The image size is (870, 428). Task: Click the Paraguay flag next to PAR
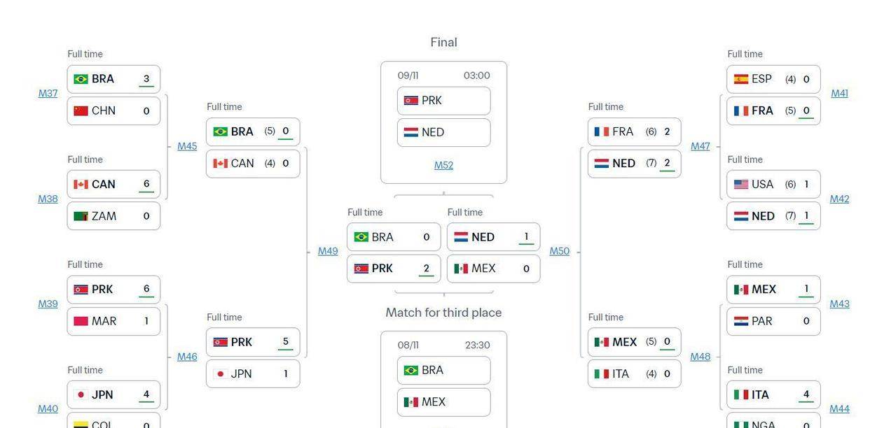(x=741, y=321)
